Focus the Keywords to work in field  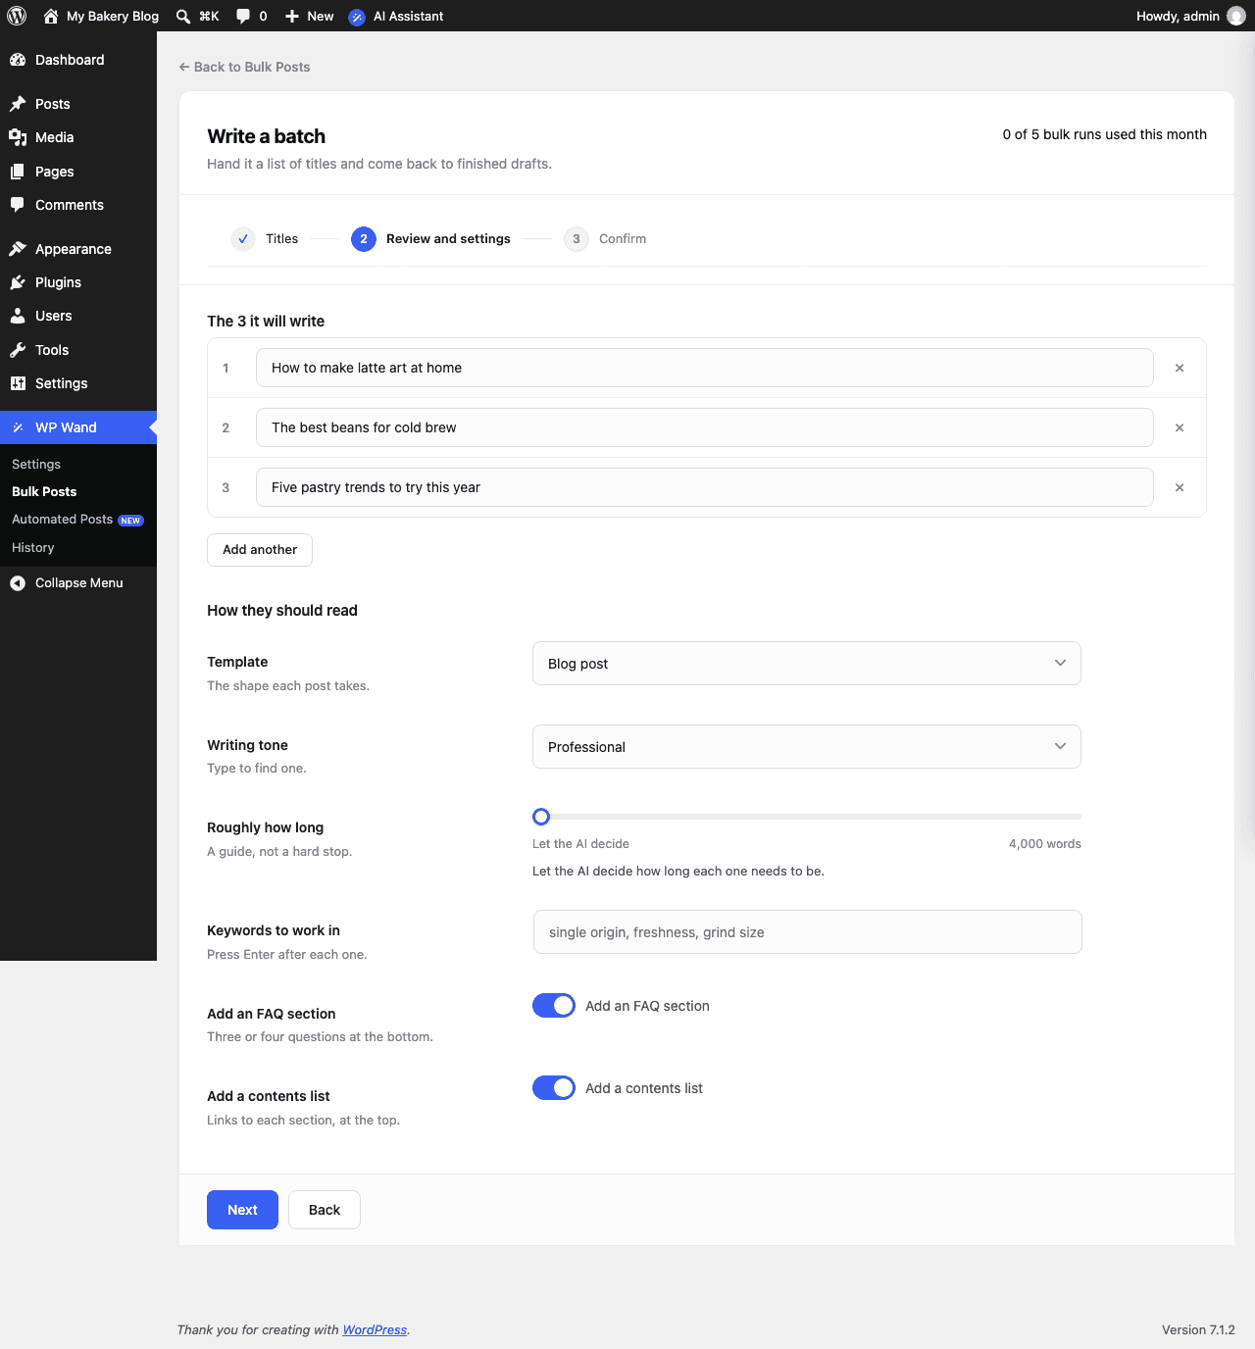pyautogui.click(x=808, y=932)
